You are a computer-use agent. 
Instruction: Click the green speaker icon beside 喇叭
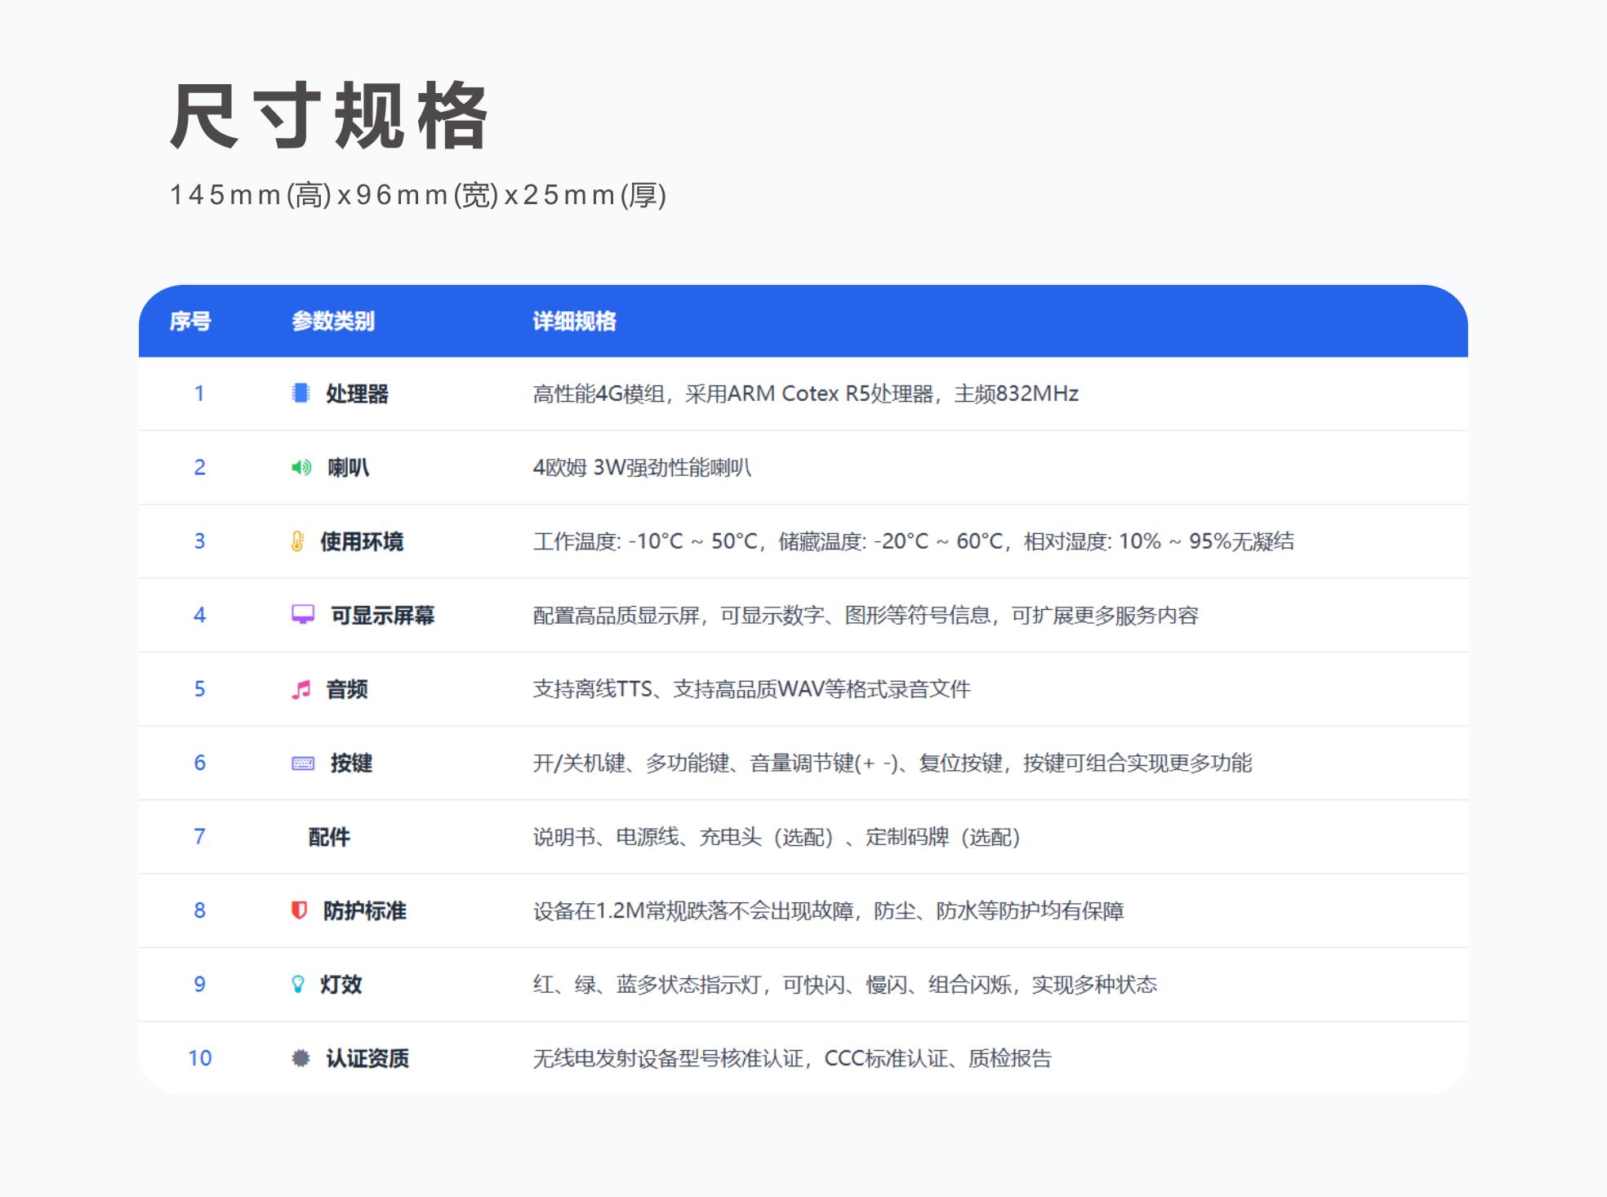tap(301, 468)
